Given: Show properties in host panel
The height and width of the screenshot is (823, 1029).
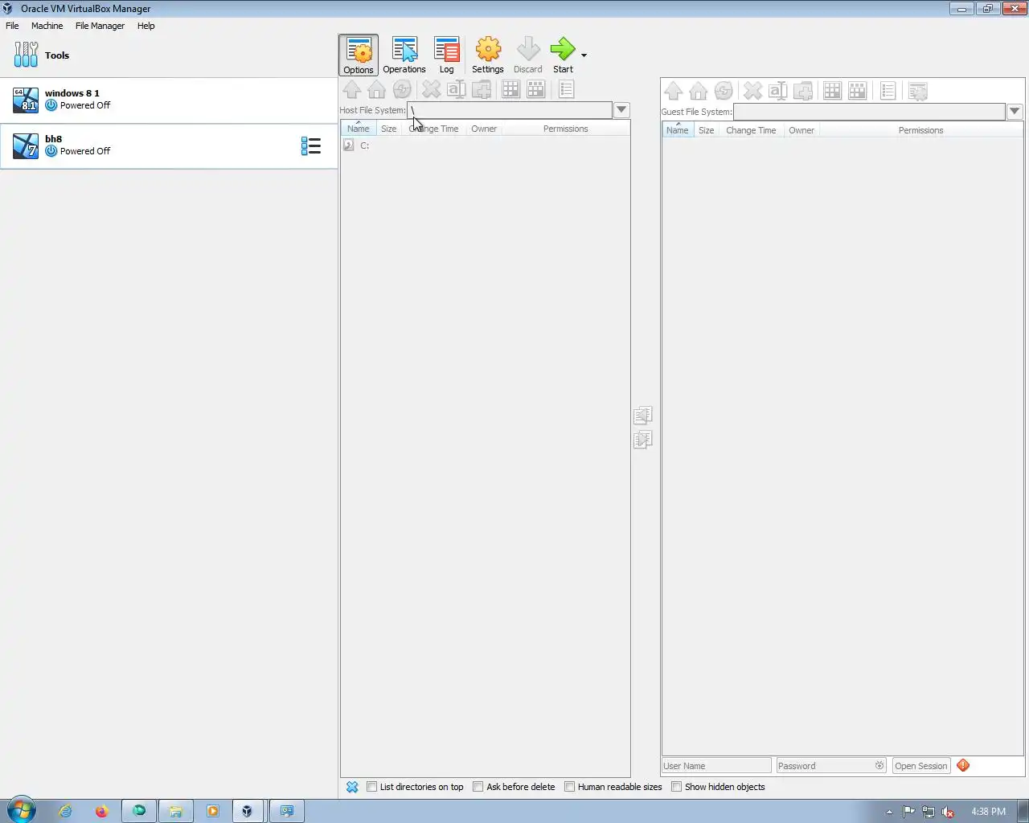Looking at the screenshot, I should click(x=566, y=89).
